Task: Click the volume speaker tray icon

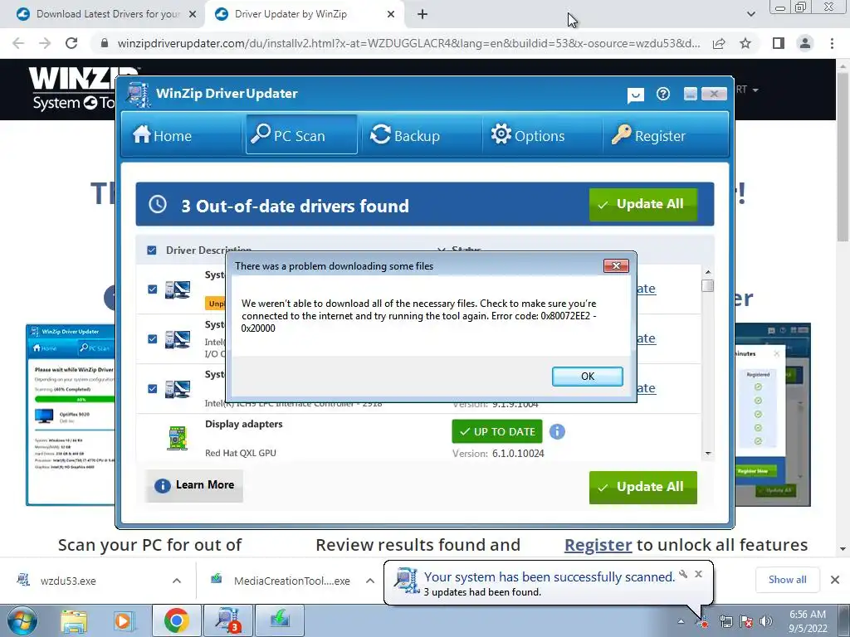Action: [766, 622]
